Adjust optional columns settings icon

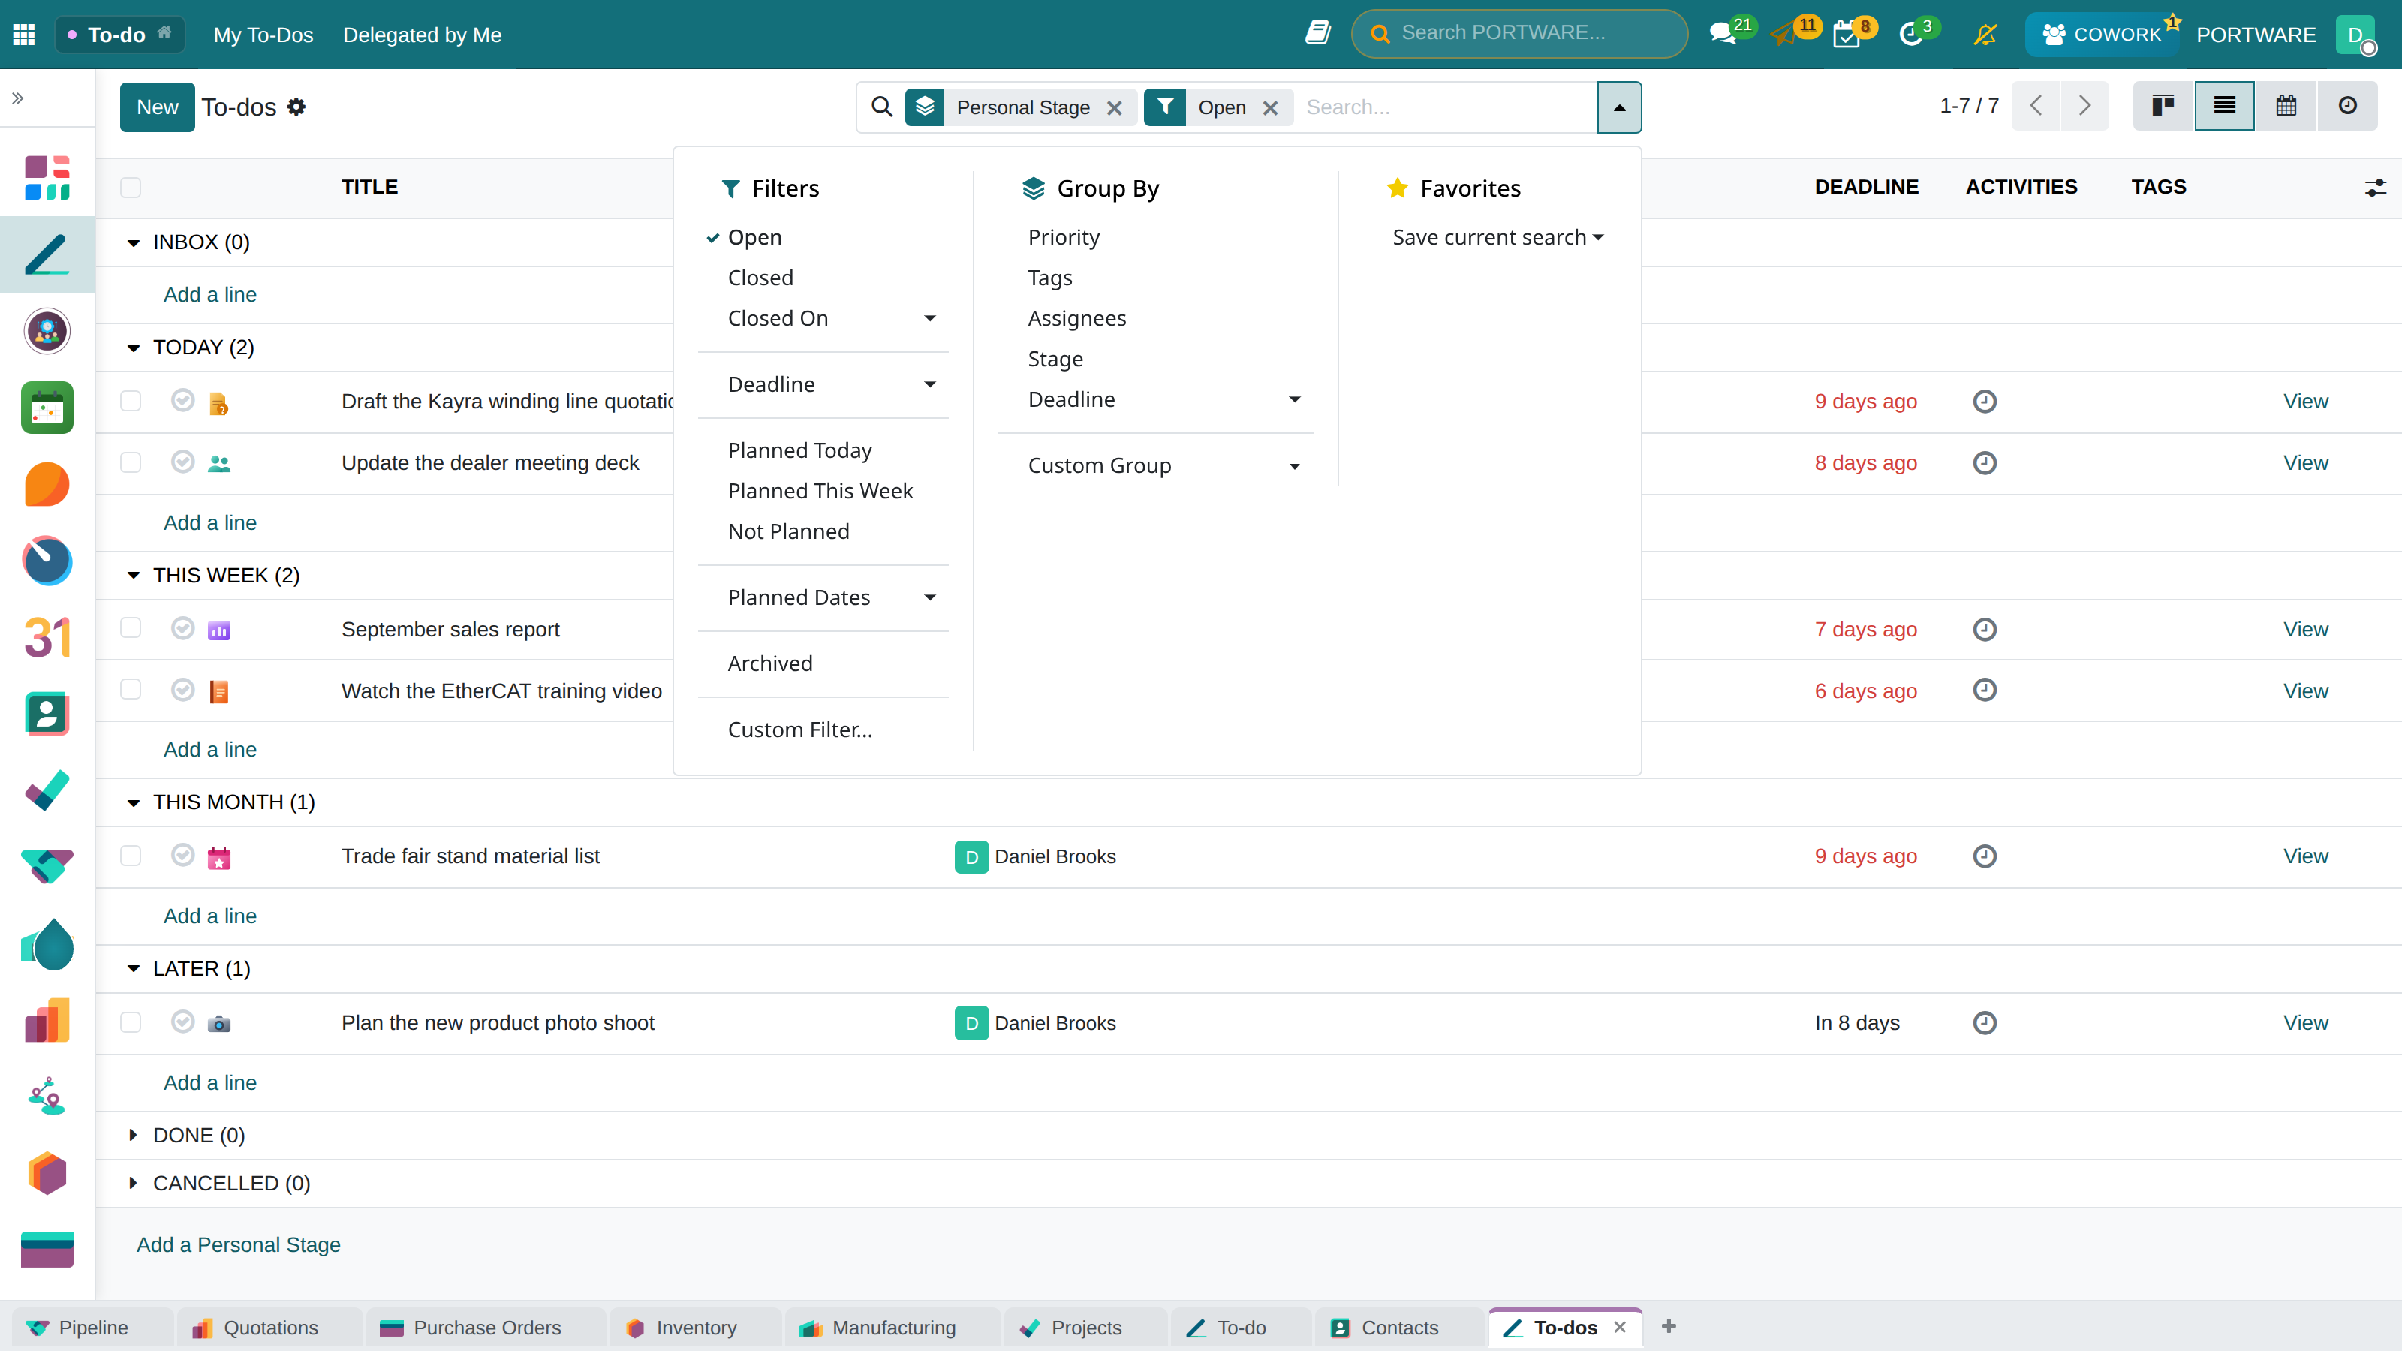click(2375, 188)
